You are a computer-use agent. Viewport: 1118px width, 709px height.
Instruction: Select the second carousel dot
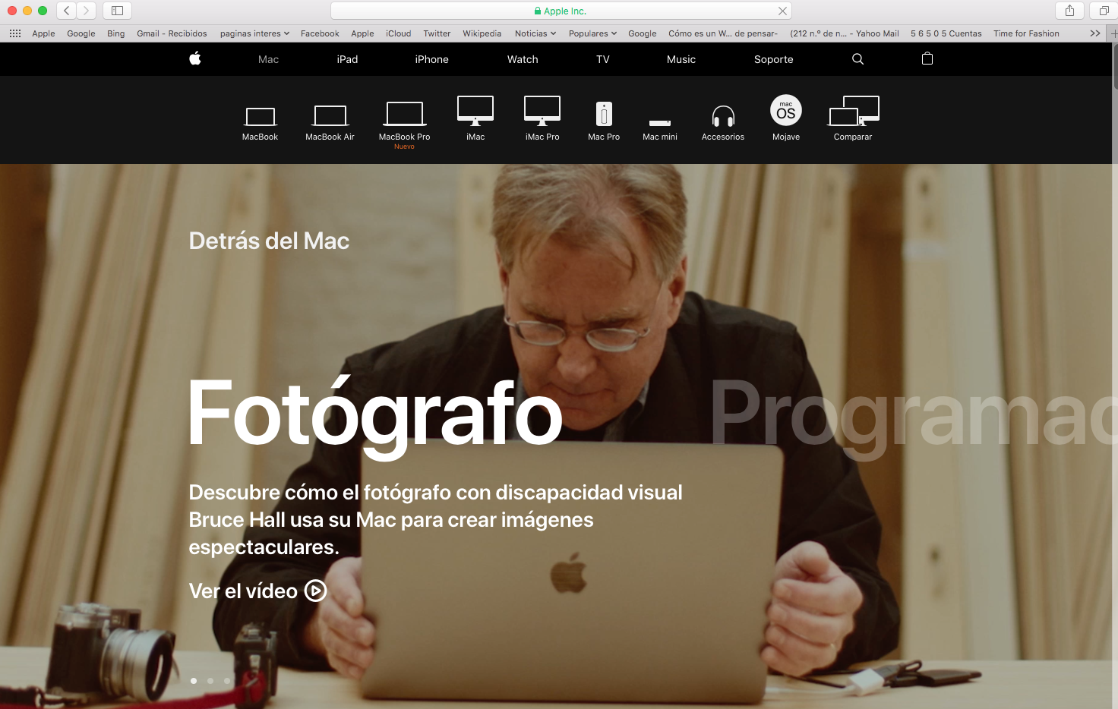(210, 681)
